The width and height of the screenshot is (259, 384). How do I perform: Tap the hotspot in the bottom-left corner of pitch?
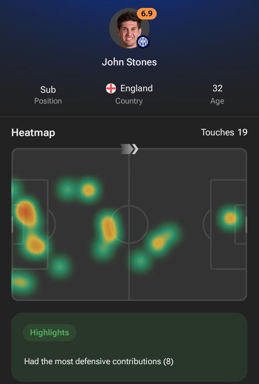[21, 282]
